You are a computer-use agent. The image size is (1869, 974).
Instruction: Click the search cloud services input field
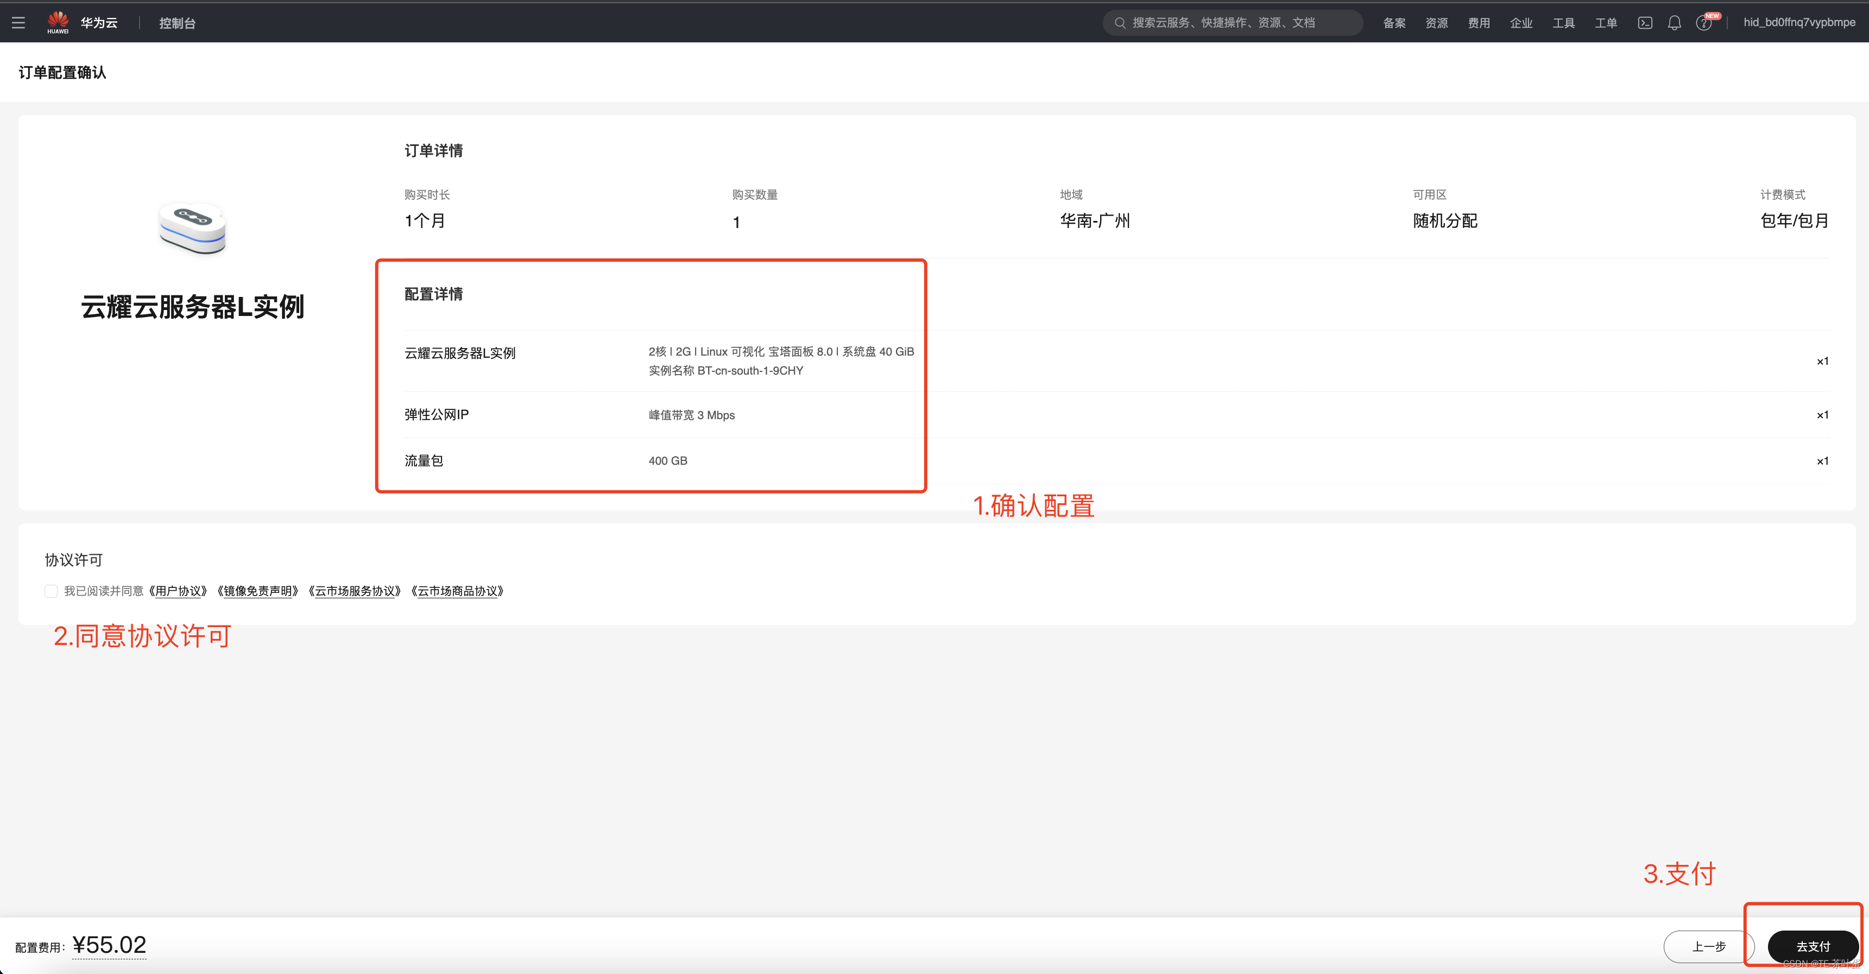coord(1234,23)
